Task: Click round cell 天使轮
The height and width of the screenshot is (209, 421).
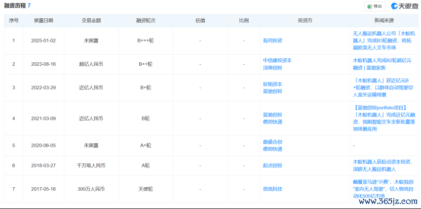Action: coord(146,189)
